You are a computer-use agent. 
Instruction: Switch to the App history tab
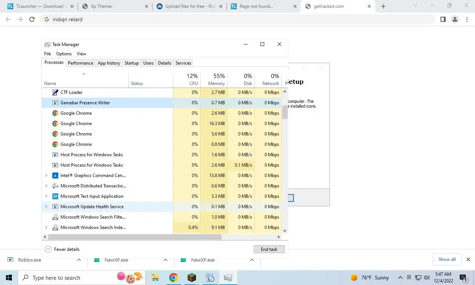109,63
